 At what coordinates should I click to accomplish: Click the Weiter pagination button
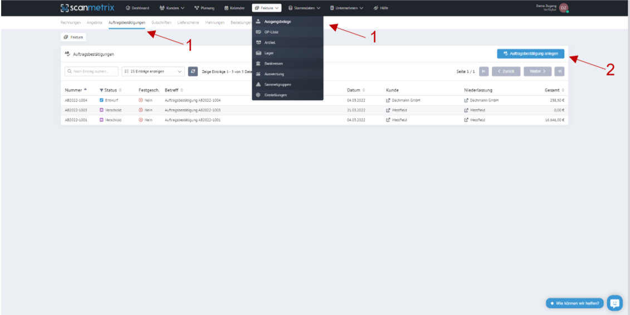(537, 71)
